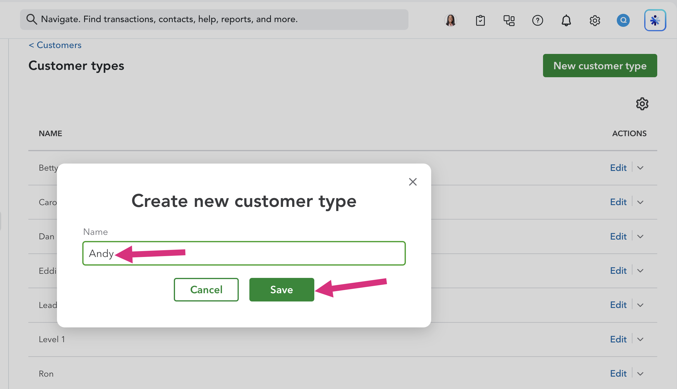677x389 pixels.
Task: Open the top bar settings gear
Action: pyautogui.click(x=595, y=20)
